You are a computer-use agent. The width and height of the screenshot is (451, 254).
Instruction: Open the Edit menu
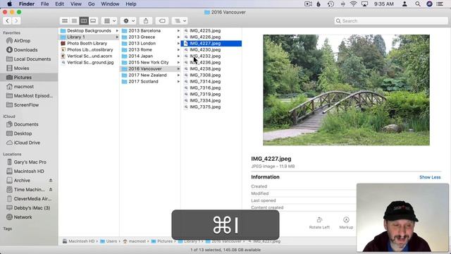tap(59, 4)
